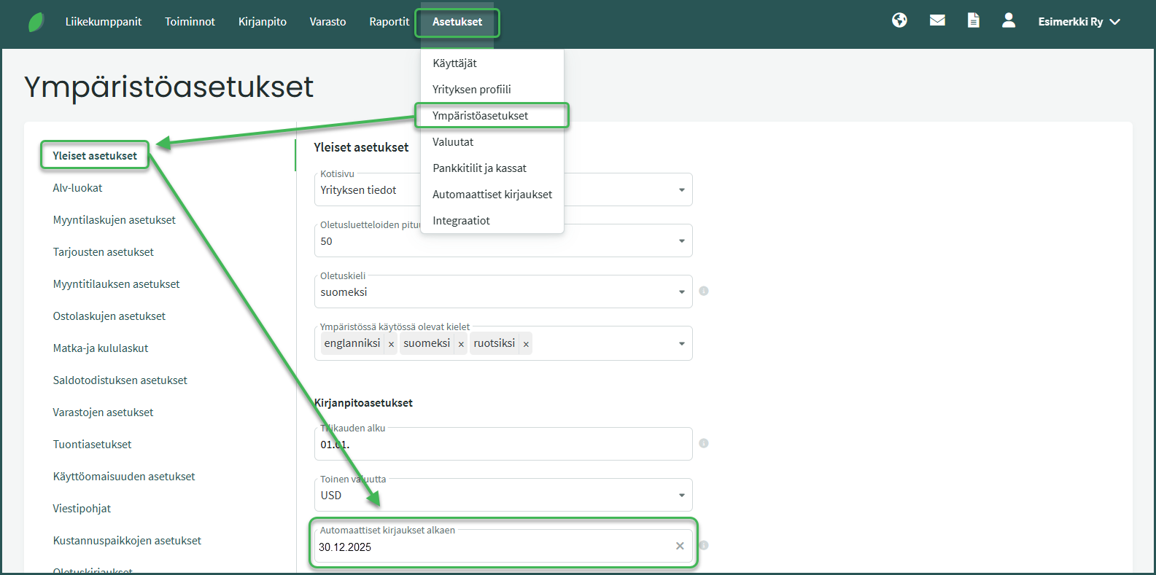Screen dimensions: 1156x575
Task: Go to Alv-luokat settings section
Action: point(77,188)
